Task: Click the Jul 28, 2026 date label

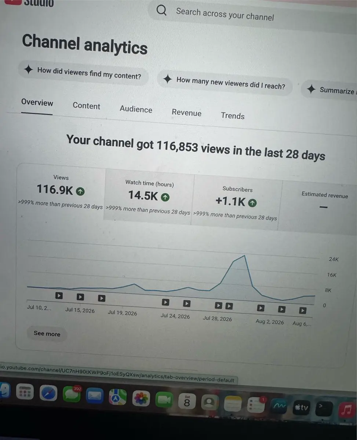Action: [217, 319]
